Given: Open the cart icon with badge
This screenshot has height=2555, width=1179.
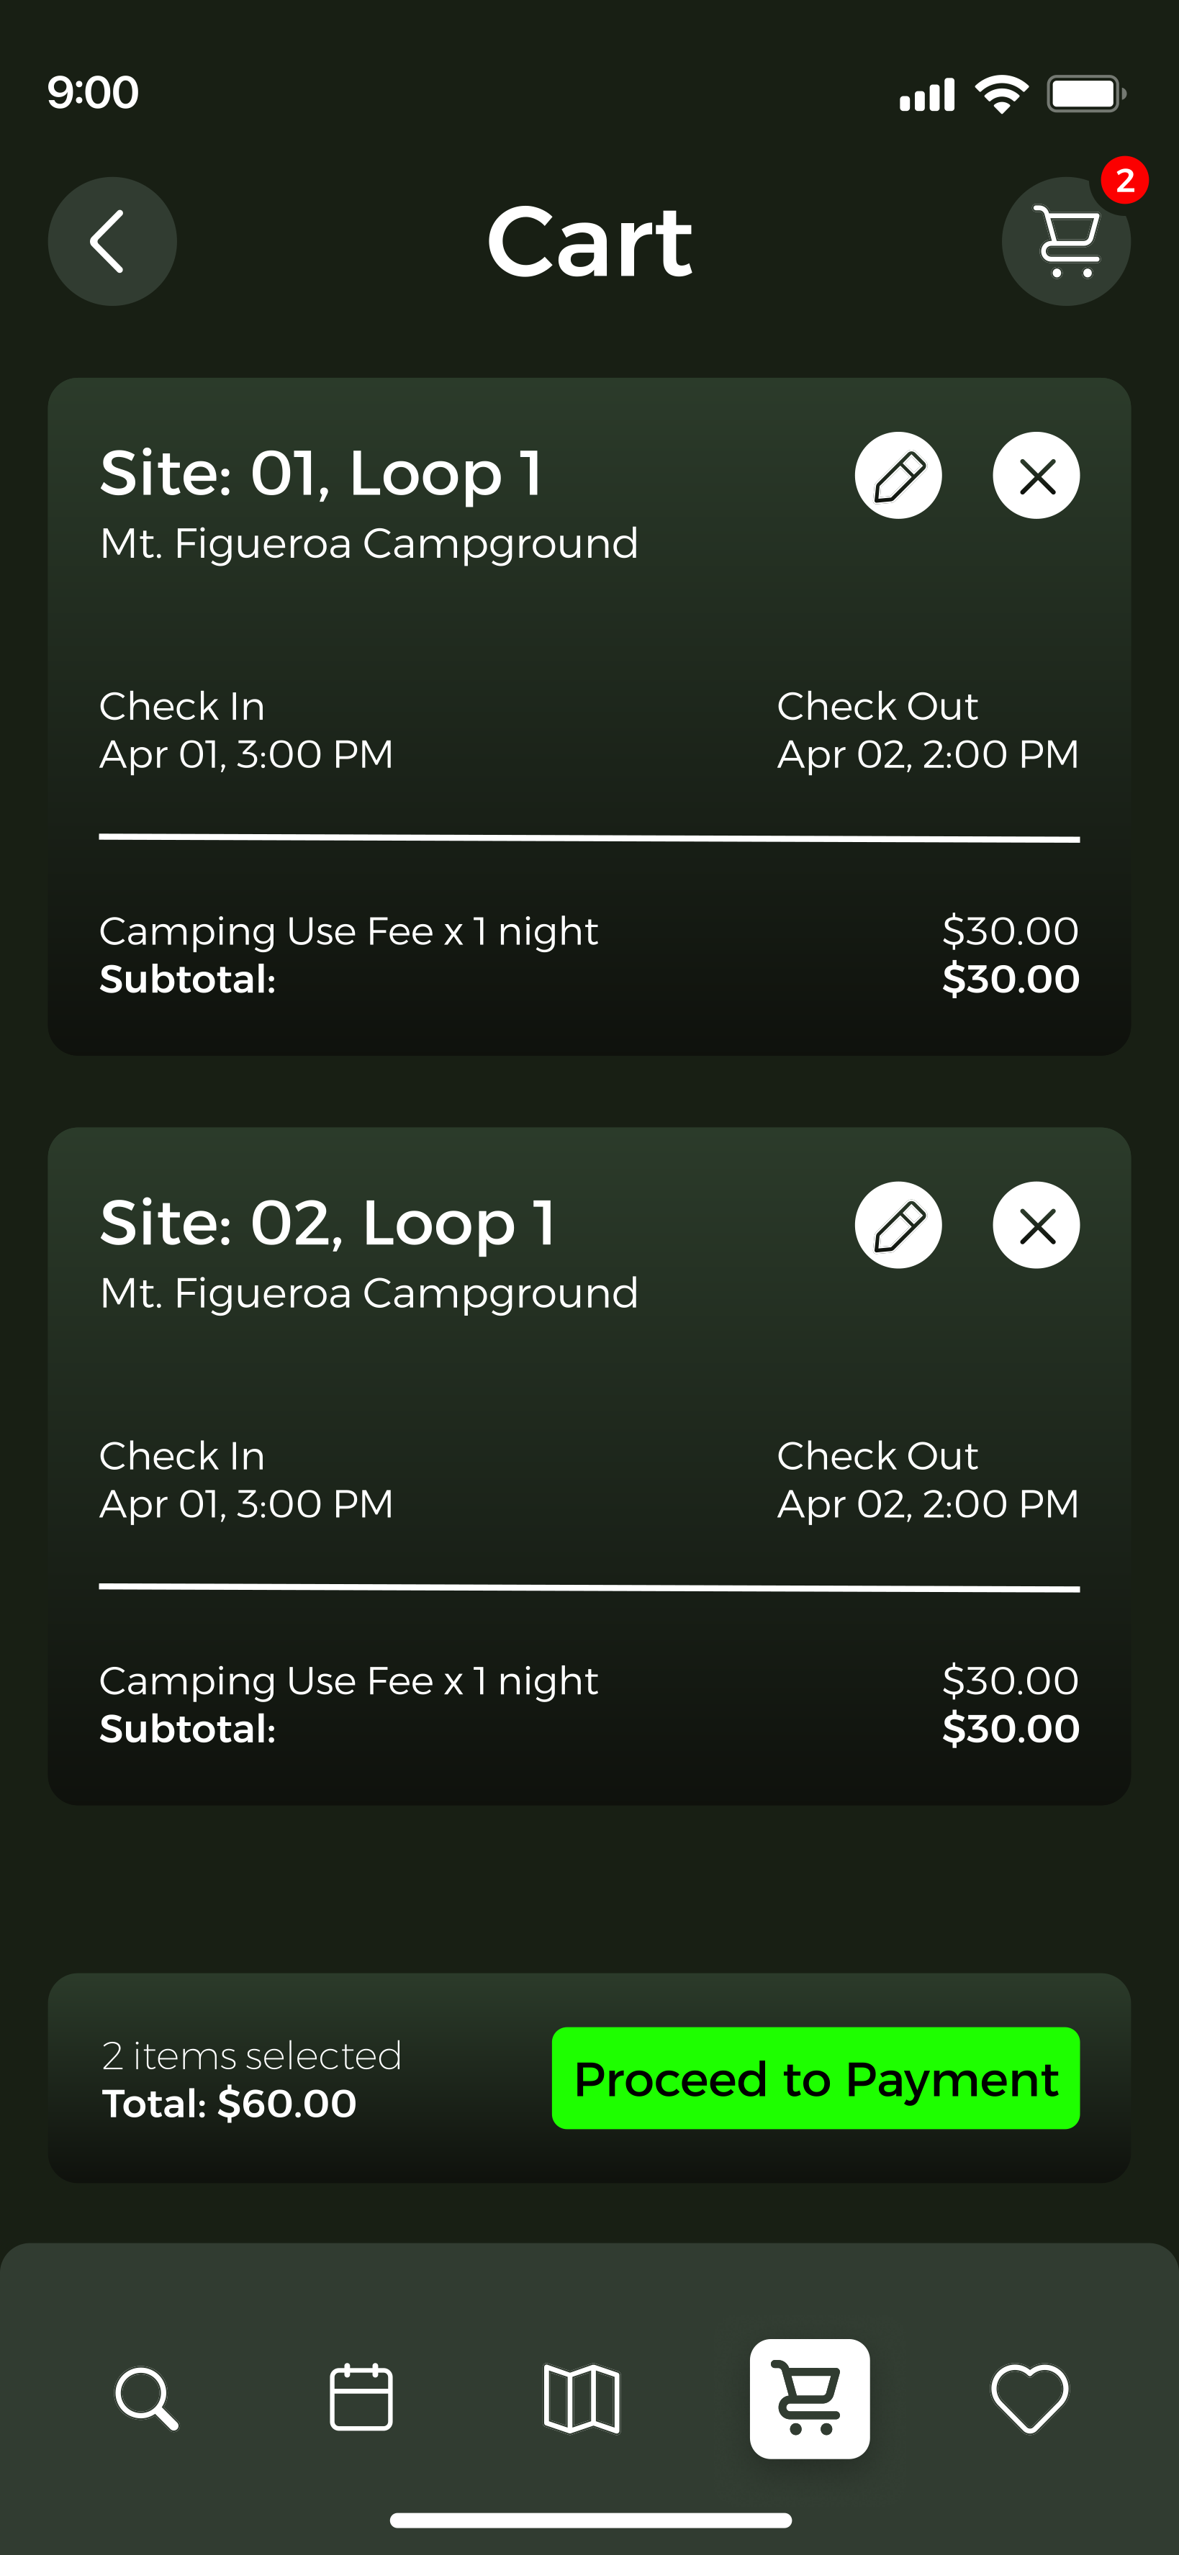Looking at the screenshot, I should pyautogui.click(x=1065, y=241).
